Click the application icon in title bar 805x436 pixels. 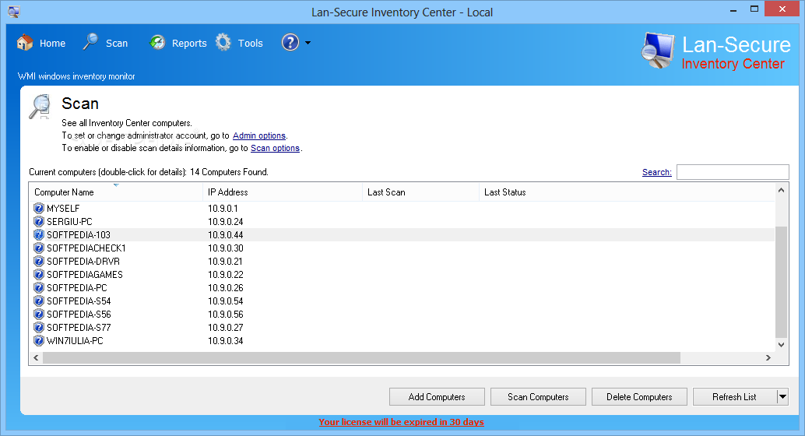click(x=14, y=12)
